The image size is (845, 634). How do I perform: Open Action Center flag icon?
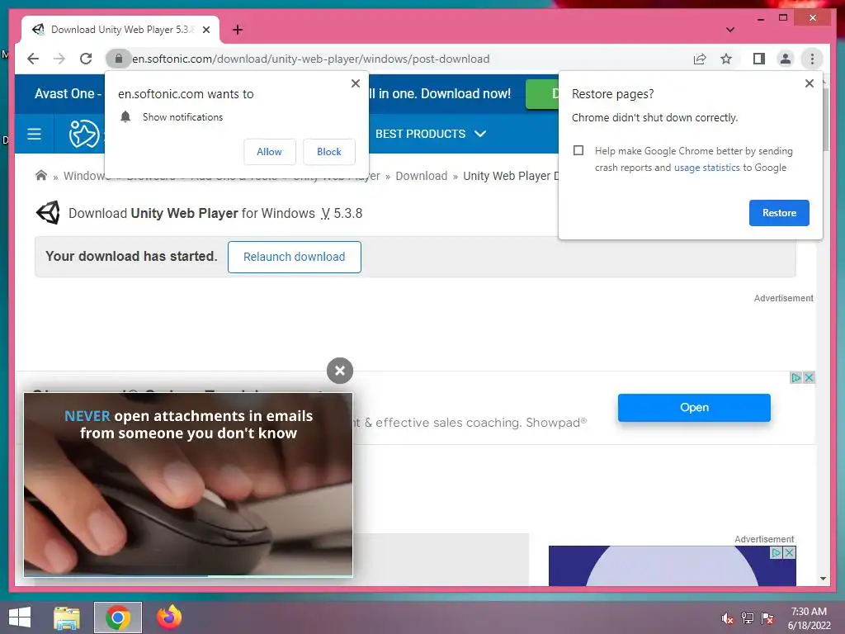coord(767,618)
